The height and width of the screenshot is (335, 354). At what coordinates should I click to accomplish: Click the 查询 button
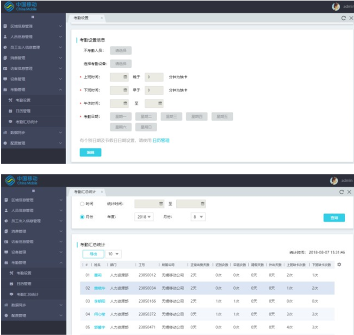pos(334,218)
